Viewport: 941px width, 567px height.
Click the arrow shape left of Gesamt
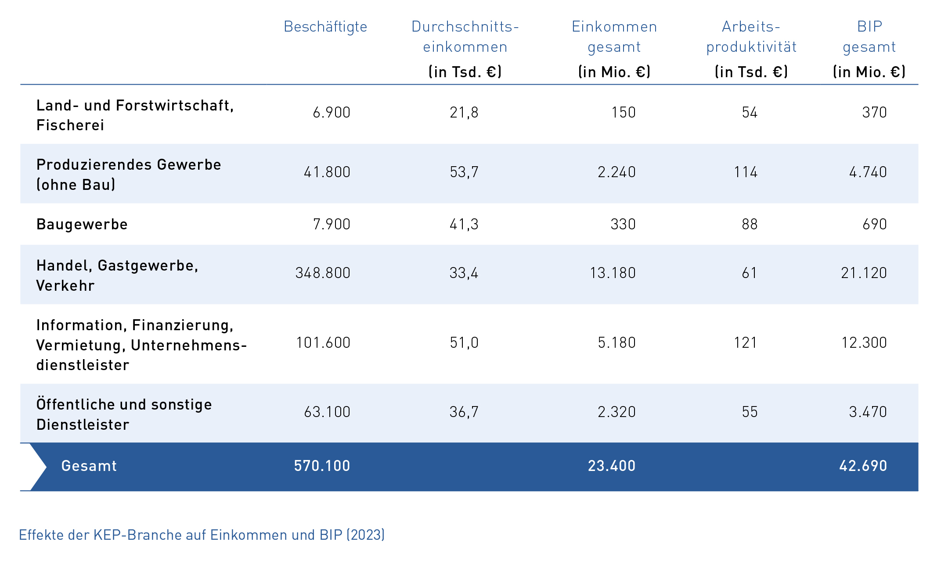point(36,467)
